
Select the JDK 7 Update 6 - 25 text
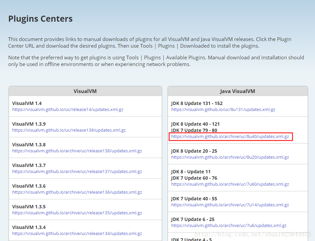tap(193, 220)
